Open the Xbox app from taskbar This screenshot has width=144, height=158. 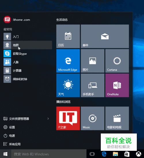pyautogui.click(x=139, y=154)
